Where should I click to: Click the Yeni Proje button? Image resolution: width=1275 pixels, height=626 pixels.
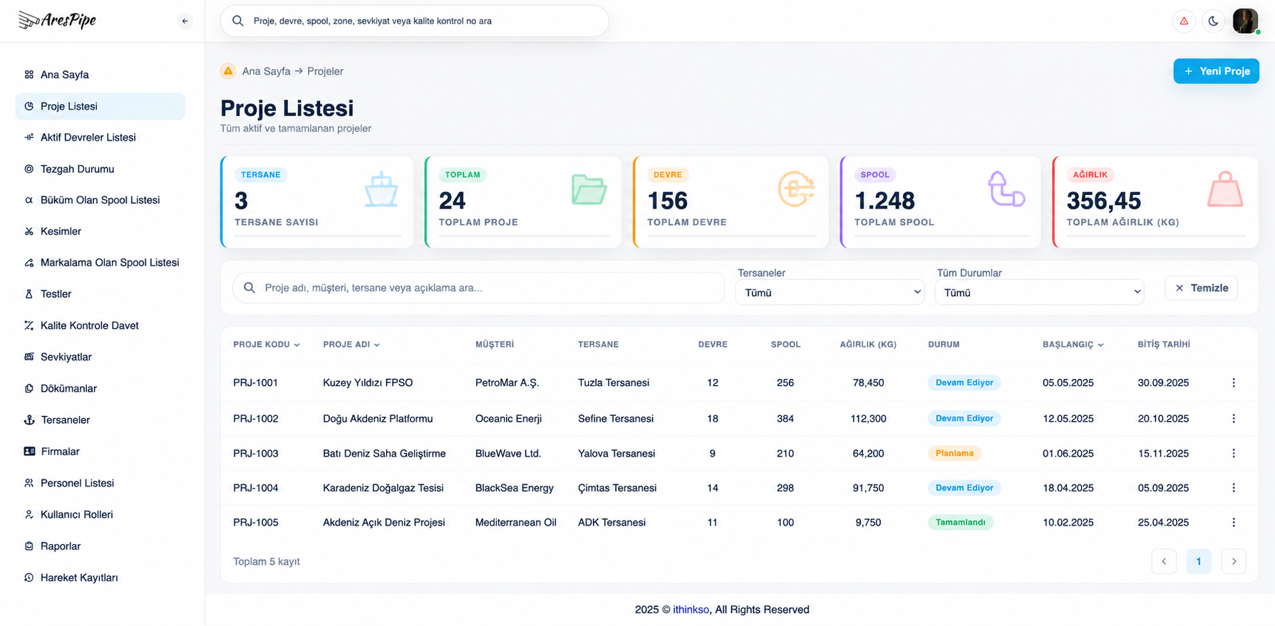pyautogui.click(x=1216, y=71)
